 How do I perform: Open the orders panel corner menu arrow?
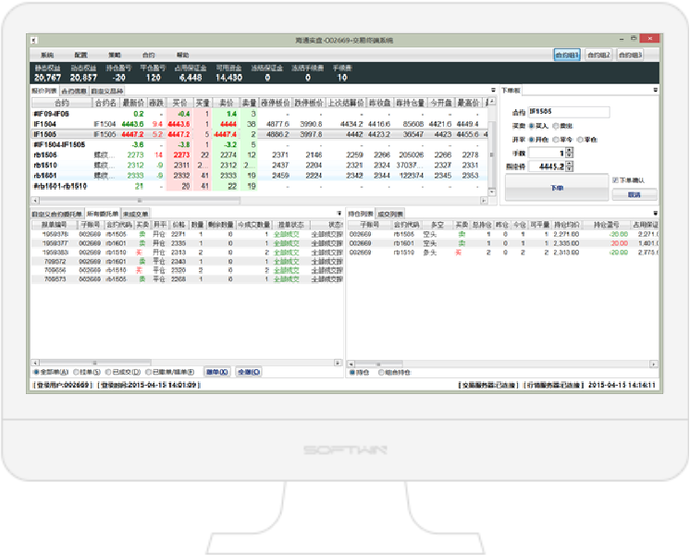click(x=339, y=213)
